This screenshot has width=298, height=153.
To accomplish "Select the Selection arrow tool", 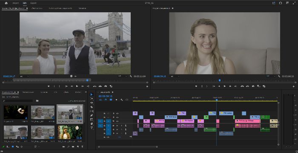I will click(92, 95).
